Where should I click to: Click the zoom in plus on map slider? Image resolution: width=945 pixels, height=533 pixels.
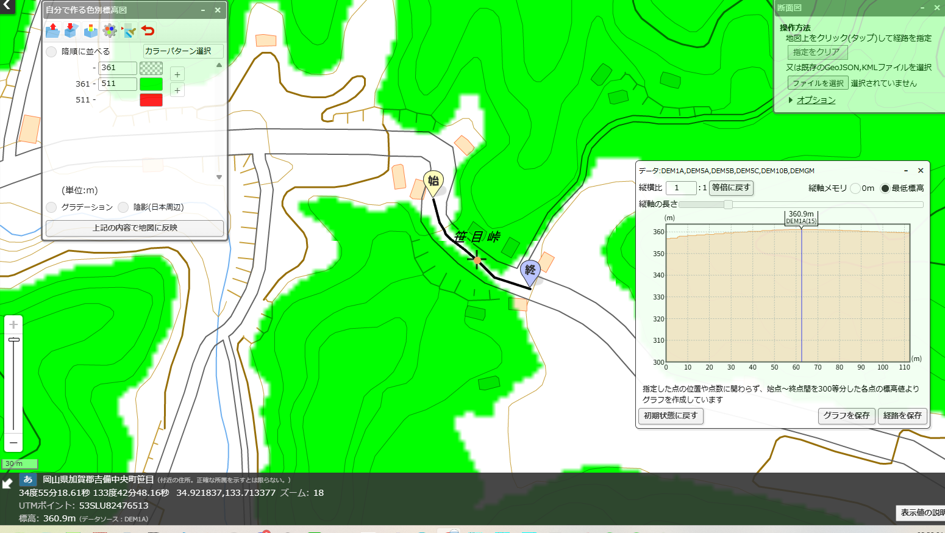point(13,325)
